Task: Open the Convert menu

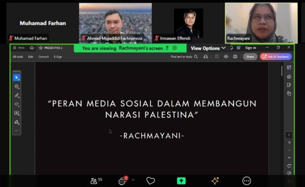Action: click(x=44, y=57)
